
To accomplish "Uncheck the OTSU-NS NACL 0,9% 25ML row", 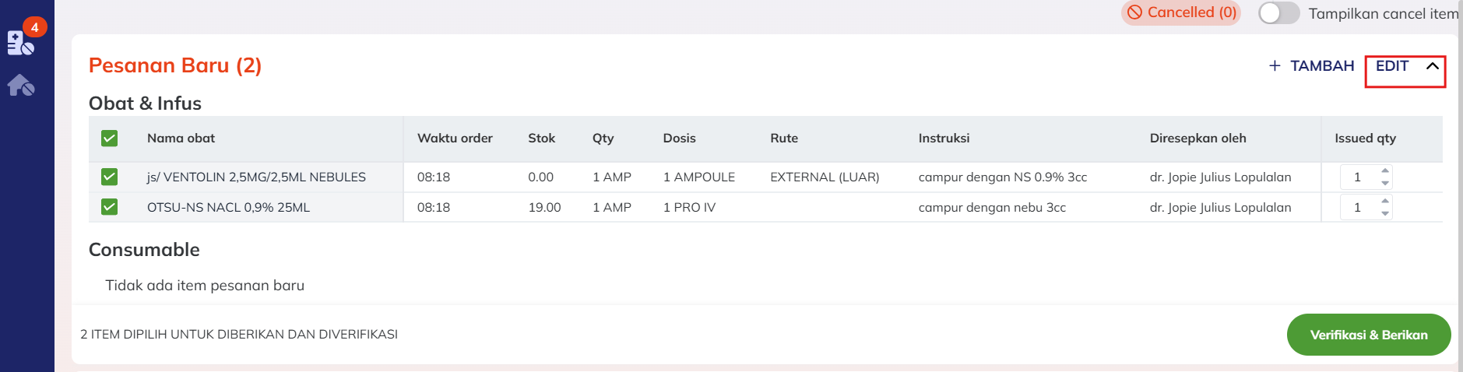I will pos(110,208).
